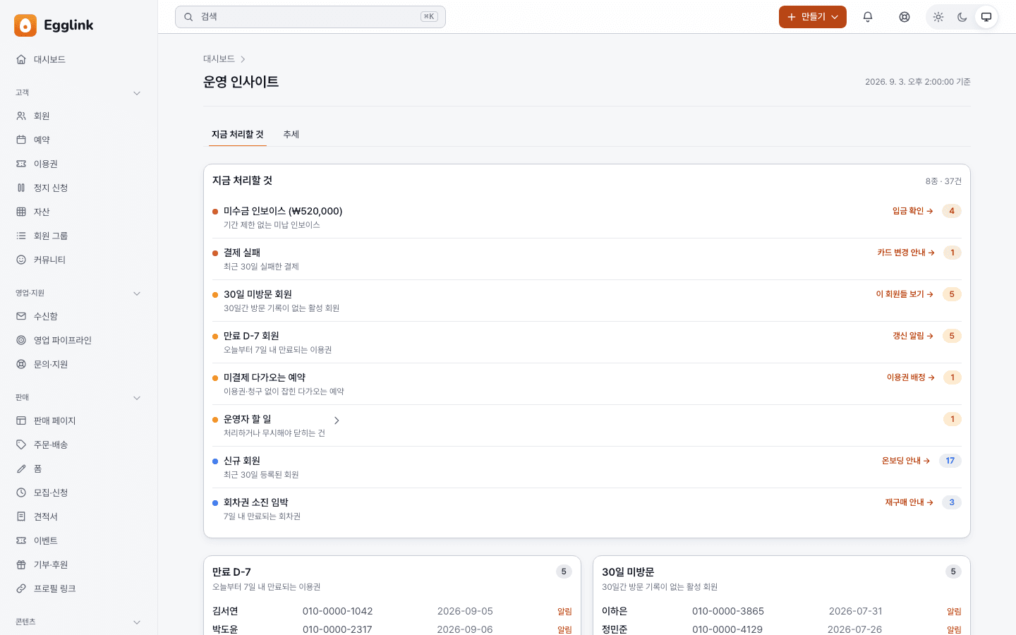The height and width of the screenshot is (635, 1016).
Task: Click 재구매 안내 action link
Action: (909, 502)
